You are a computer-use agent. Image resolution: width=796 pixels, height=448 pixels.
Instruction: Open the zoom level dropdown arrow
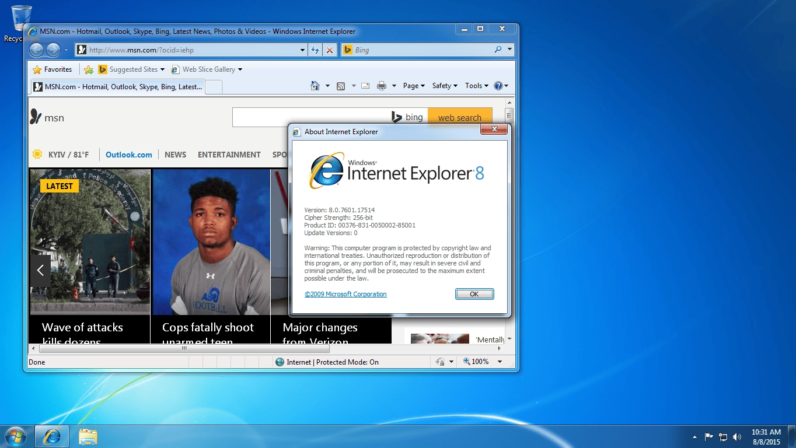(500, 362)
